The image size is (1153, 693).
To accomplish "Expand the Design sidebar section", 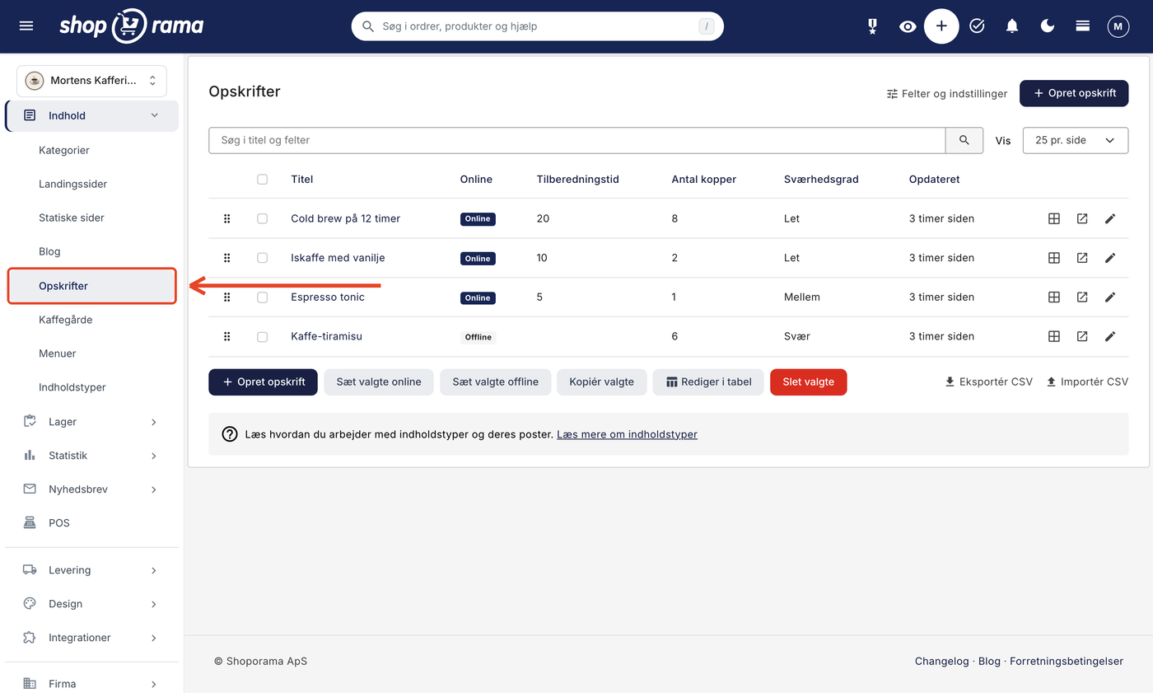I will 92,604.
